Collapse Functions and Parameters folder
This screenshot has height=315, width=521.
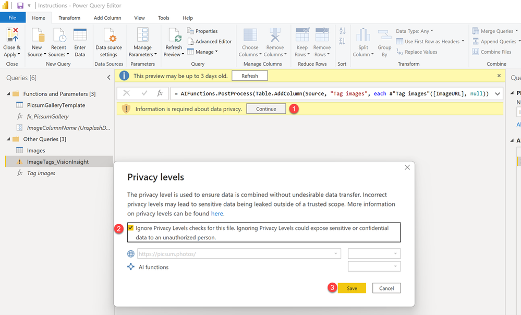click(8, 94)
